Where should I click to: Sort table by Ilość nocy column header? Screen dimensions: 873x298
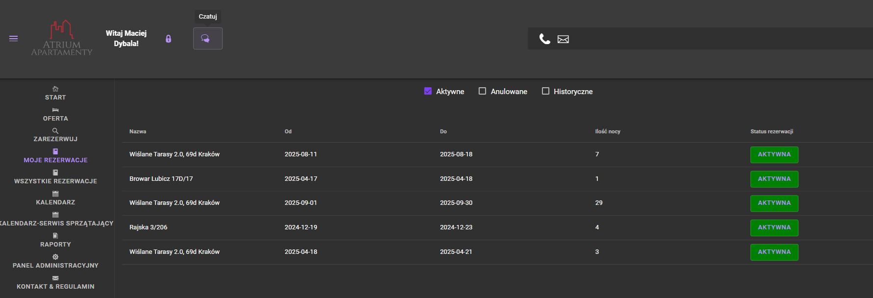pyautogui.click(x=607, y=131)
